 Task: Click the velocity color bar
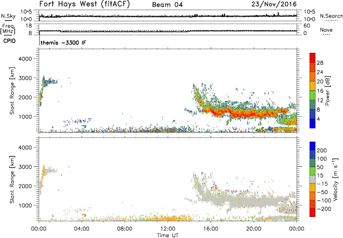[x=313, y=179]
